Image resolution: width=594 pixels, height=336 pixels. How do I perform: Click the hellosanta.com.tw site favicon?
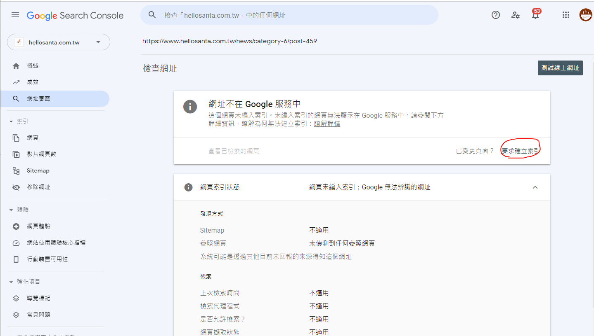pyautogui.click(x=19, y=42)
